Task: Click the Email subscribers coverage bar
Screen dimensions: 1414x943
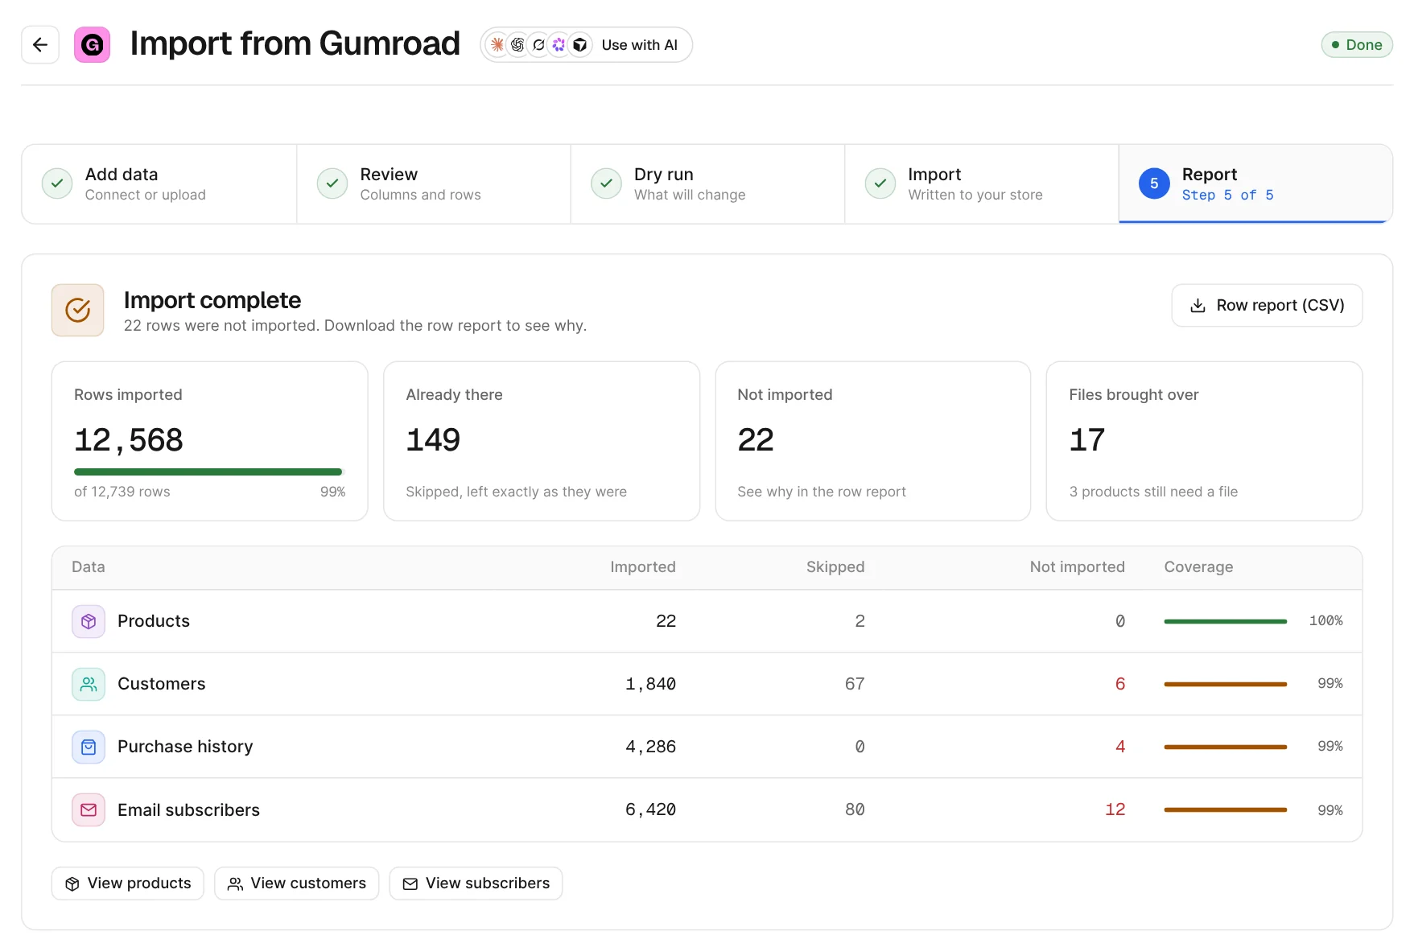Action: click(x=1225, y=810)
